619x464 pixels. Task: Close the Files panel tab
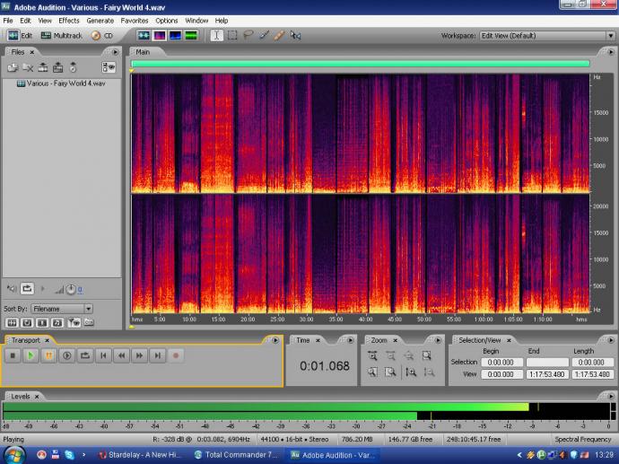point(32,52)
